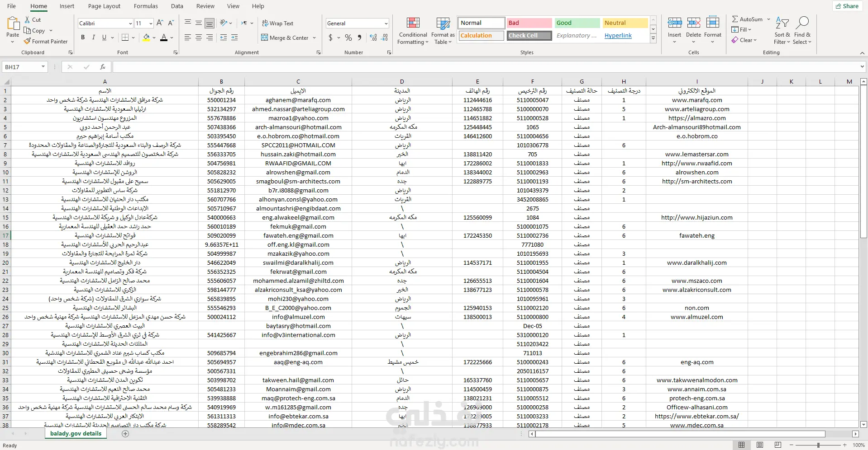Switch to the Page Layout tab
This screenshot has height=450, width=868.
104,6
